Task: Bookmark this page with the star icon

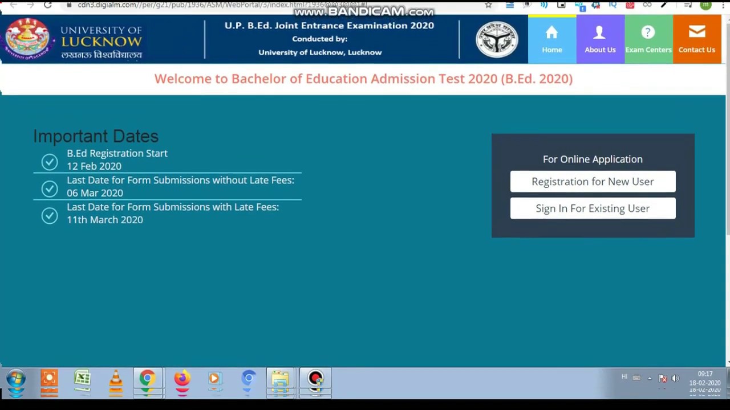Action: 488,5
